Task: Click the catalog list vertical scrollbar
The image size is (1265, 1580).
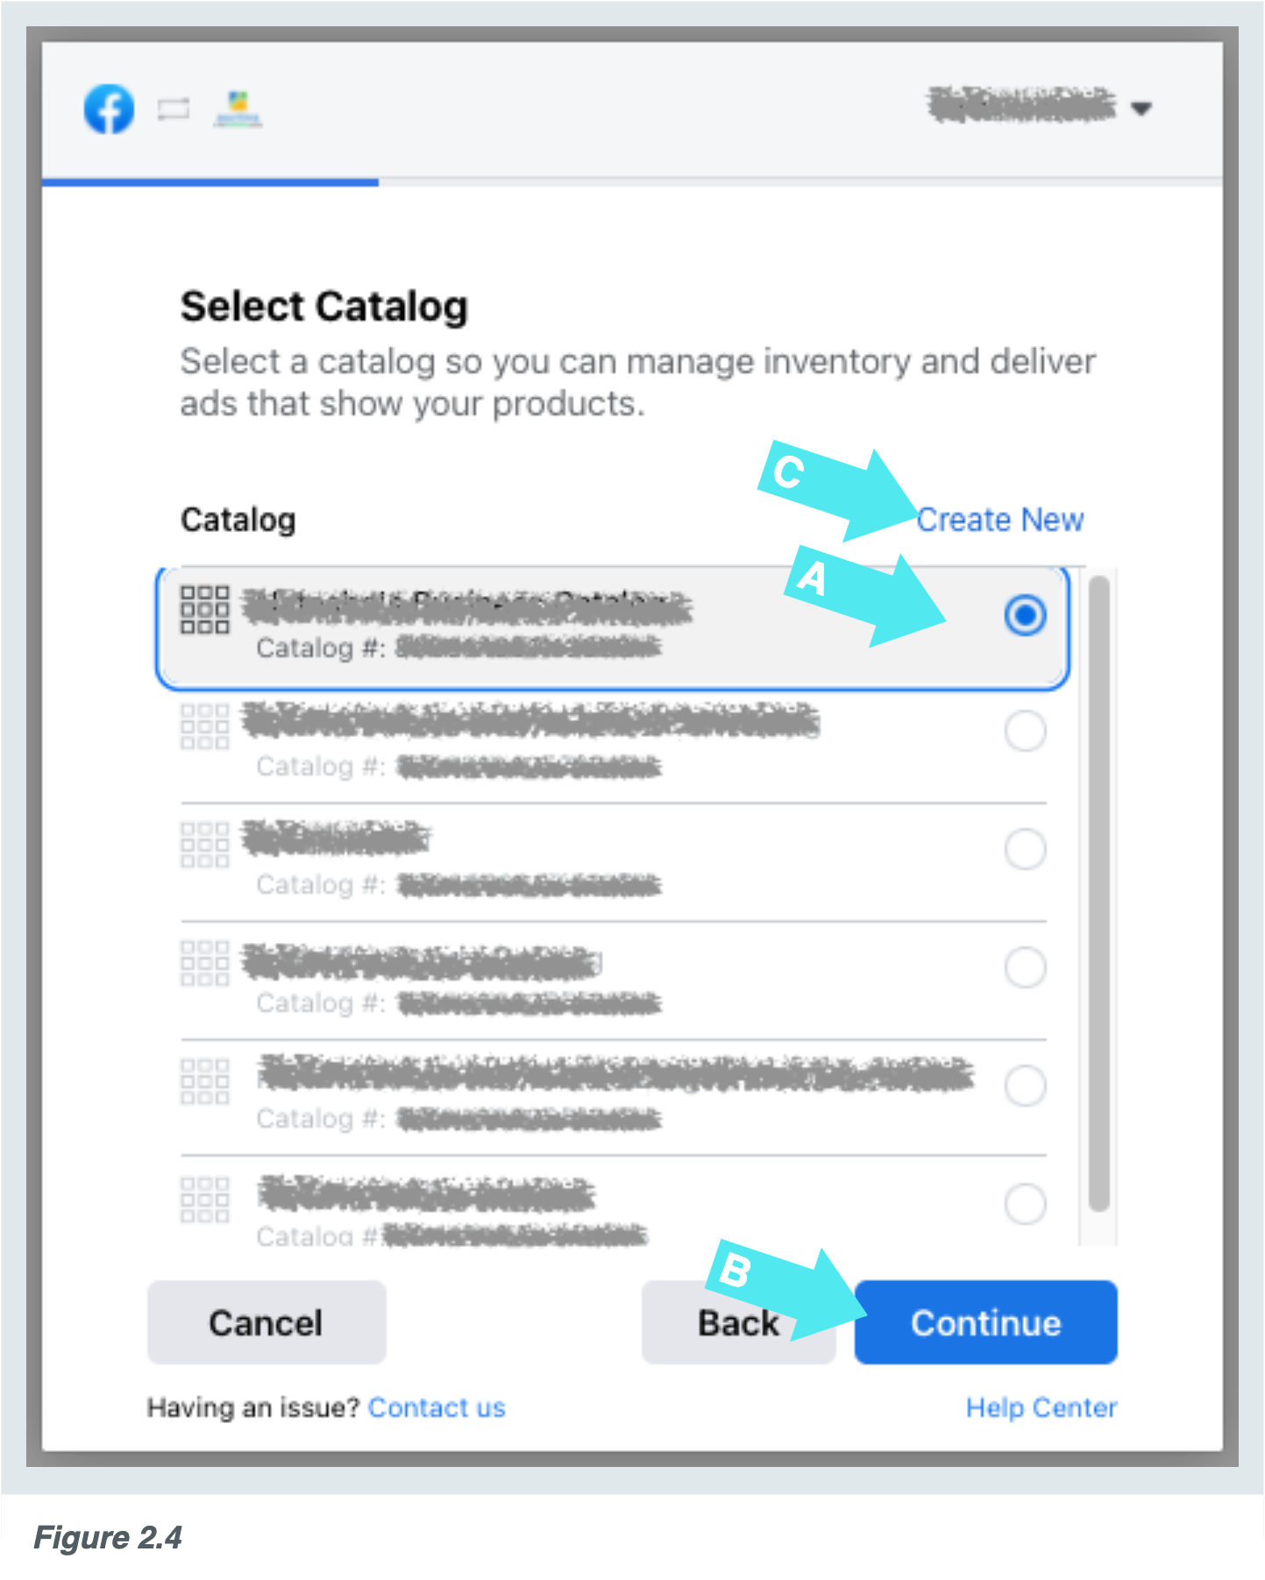Action: click(x=1099, y=894)
